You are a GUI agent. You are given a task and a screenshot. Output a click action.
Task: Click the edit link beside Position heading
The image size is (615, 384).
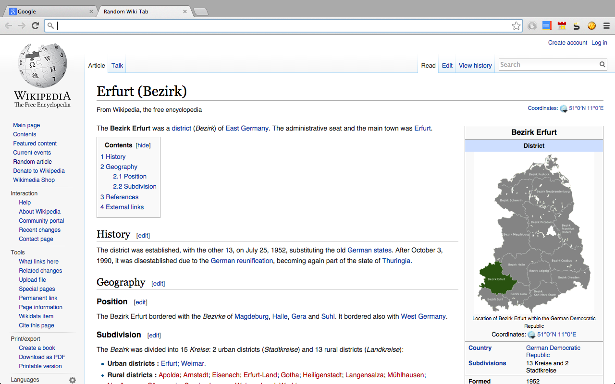pos(141,302)
